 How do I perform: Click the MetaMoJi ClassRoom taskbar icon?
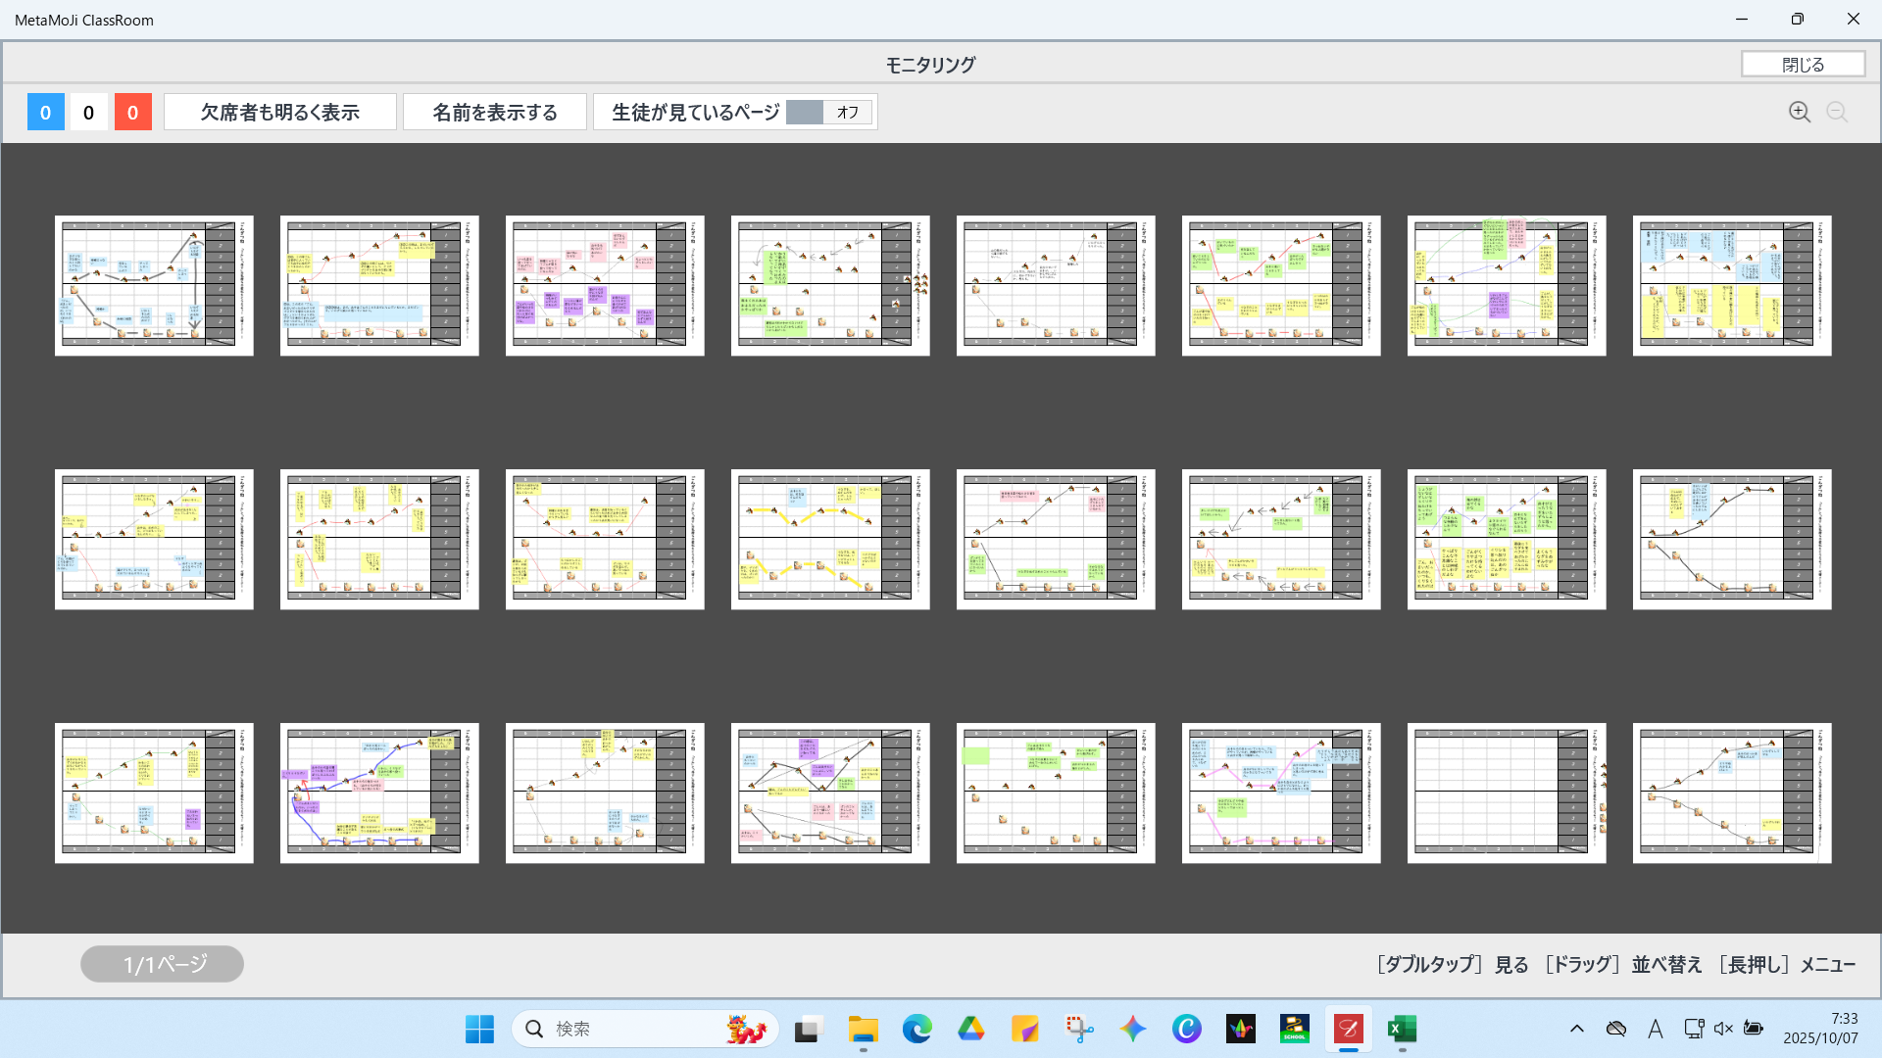pos(1348,1029)
